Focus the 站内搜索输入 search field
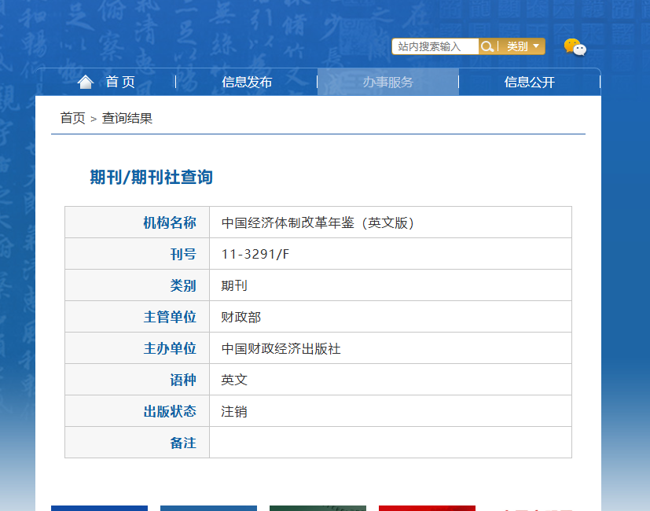650x511 pixels. pyautogui.click(x=435, y=46)
